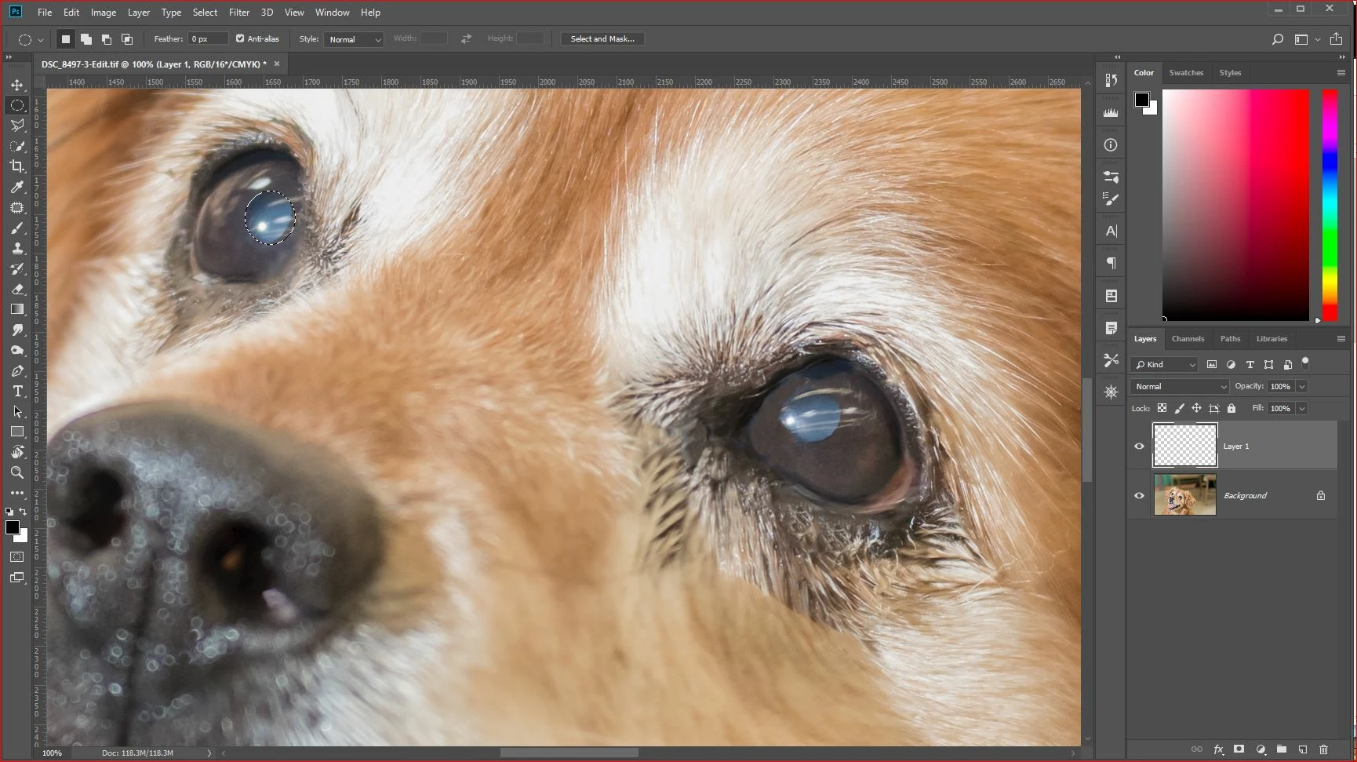The width and height of the screenshot is (1357, 762).
Task: Select the Quick Selection tool
Action: (x=17, y=146)
